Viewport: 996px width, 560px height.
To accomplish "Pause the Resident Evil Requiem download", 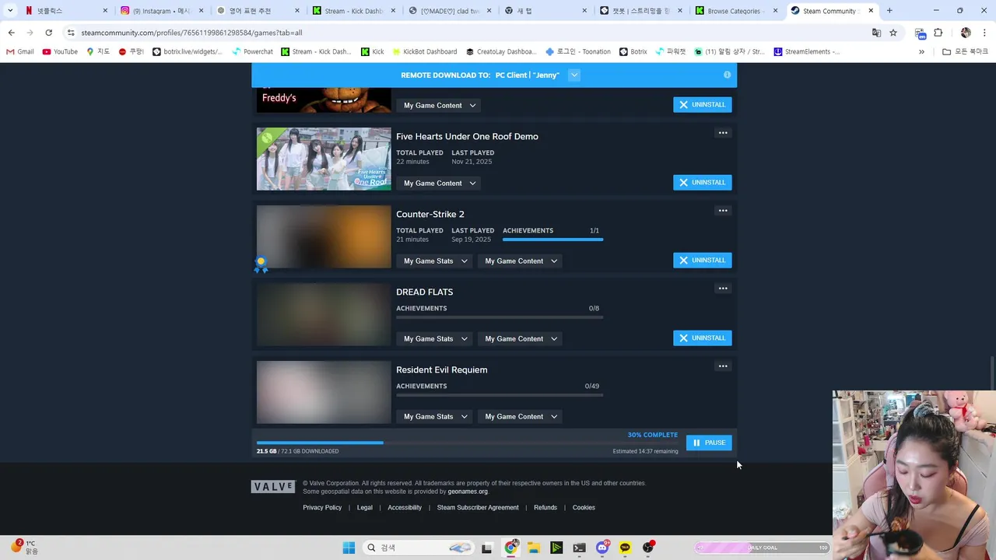I will (x=709, y=443).
